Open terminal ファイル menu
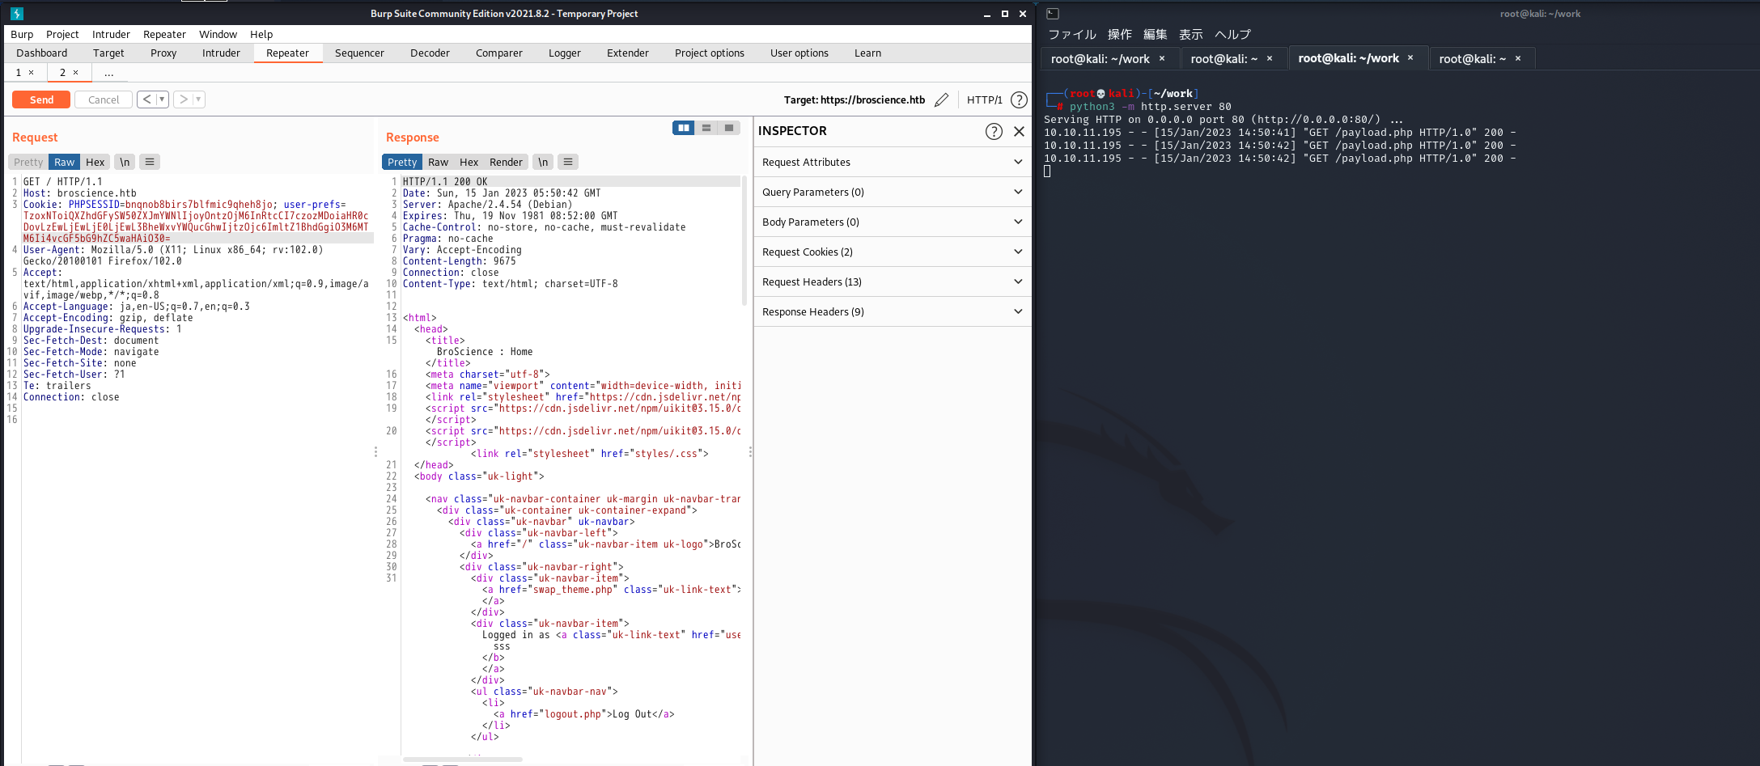The width and height of the screenshot is (1760, 766). 1072,34
